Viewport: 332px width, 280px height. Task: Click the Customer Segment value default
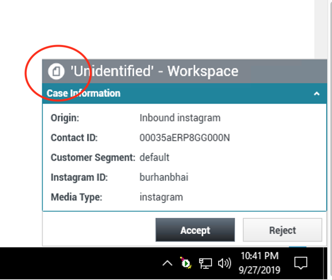(x=154, y=157)
